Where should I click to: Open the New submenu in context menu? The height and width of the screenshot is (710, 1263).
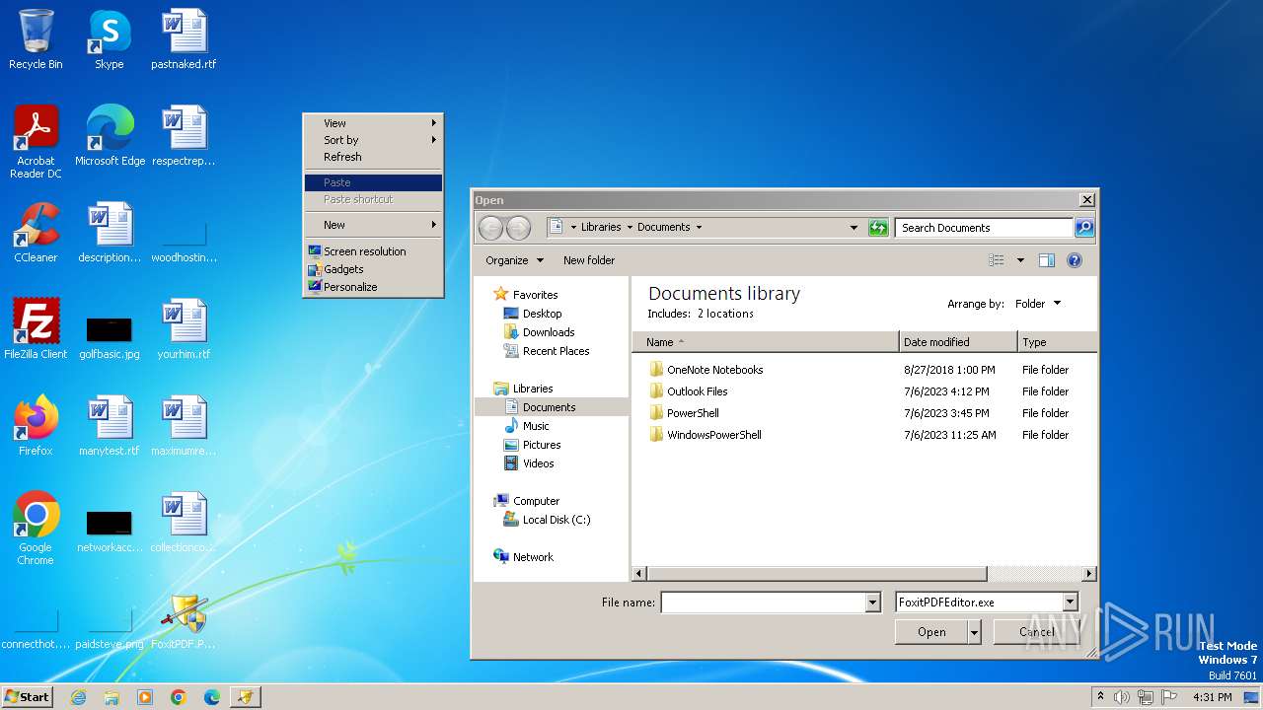[373, 225]
